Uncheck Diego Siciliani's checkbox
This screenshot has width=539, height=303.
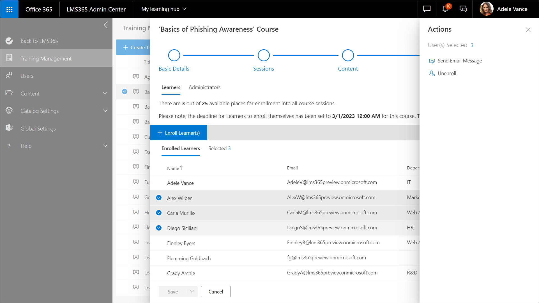159,228
